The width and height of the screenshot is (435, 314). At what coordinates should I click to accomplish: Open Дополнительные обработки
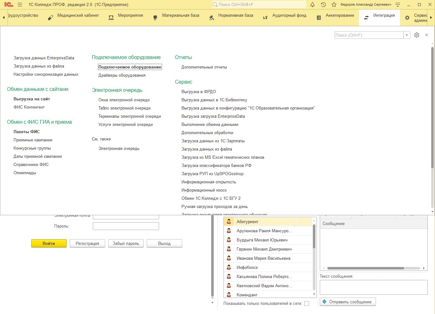point(207,133)
